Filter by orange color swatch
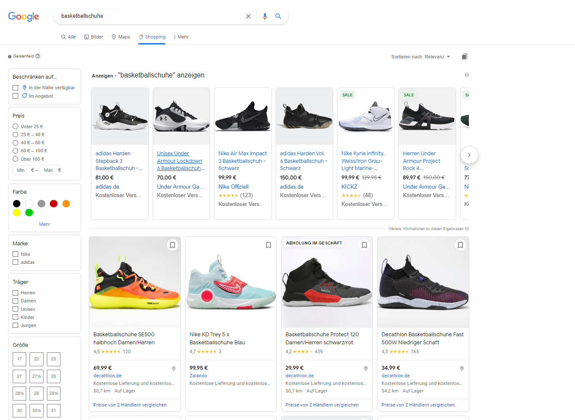This screenshot has height=420, width=575. [x=66, y=204]
